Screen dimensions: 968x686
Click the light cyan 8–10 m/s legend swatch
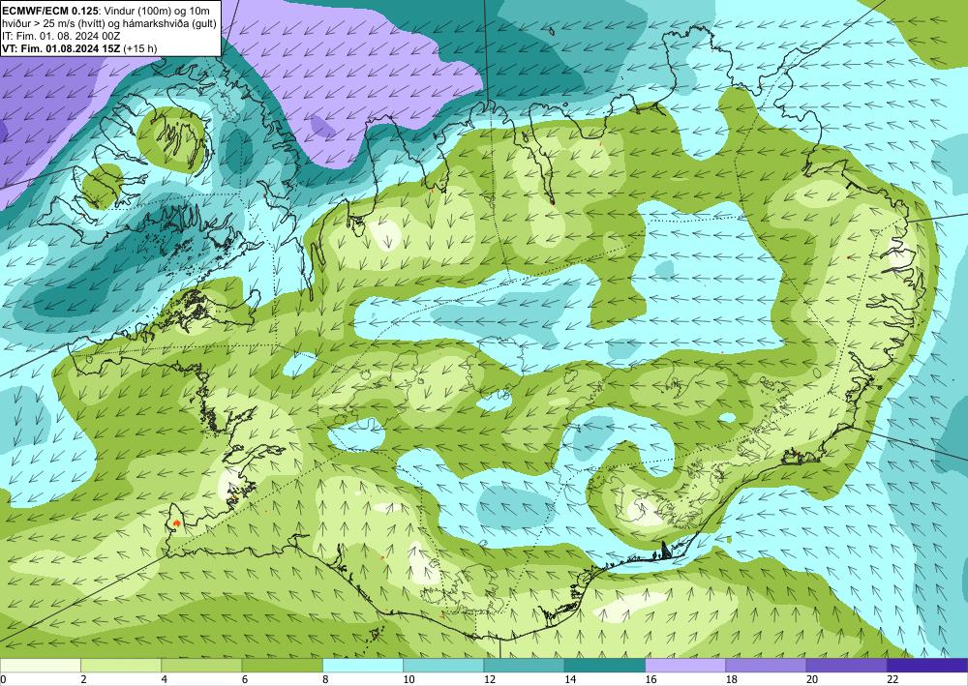[x=363, y=665]
